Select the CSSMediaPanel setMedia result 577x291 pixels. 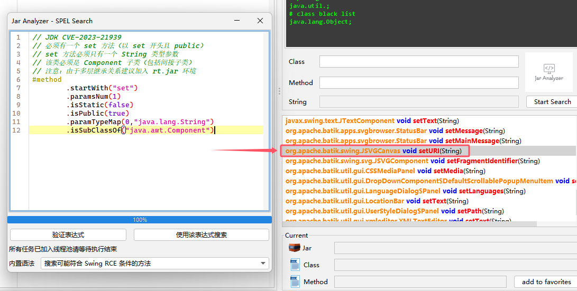385,171
